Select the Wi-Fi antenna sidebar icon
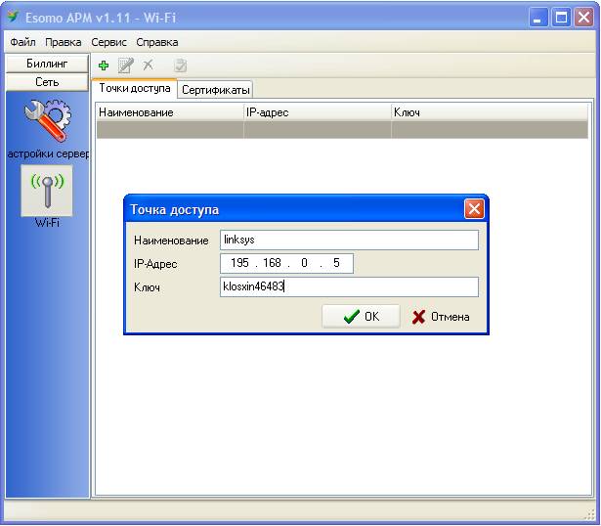The width and height of the screenshot is (601, 526). click(47, 191)
